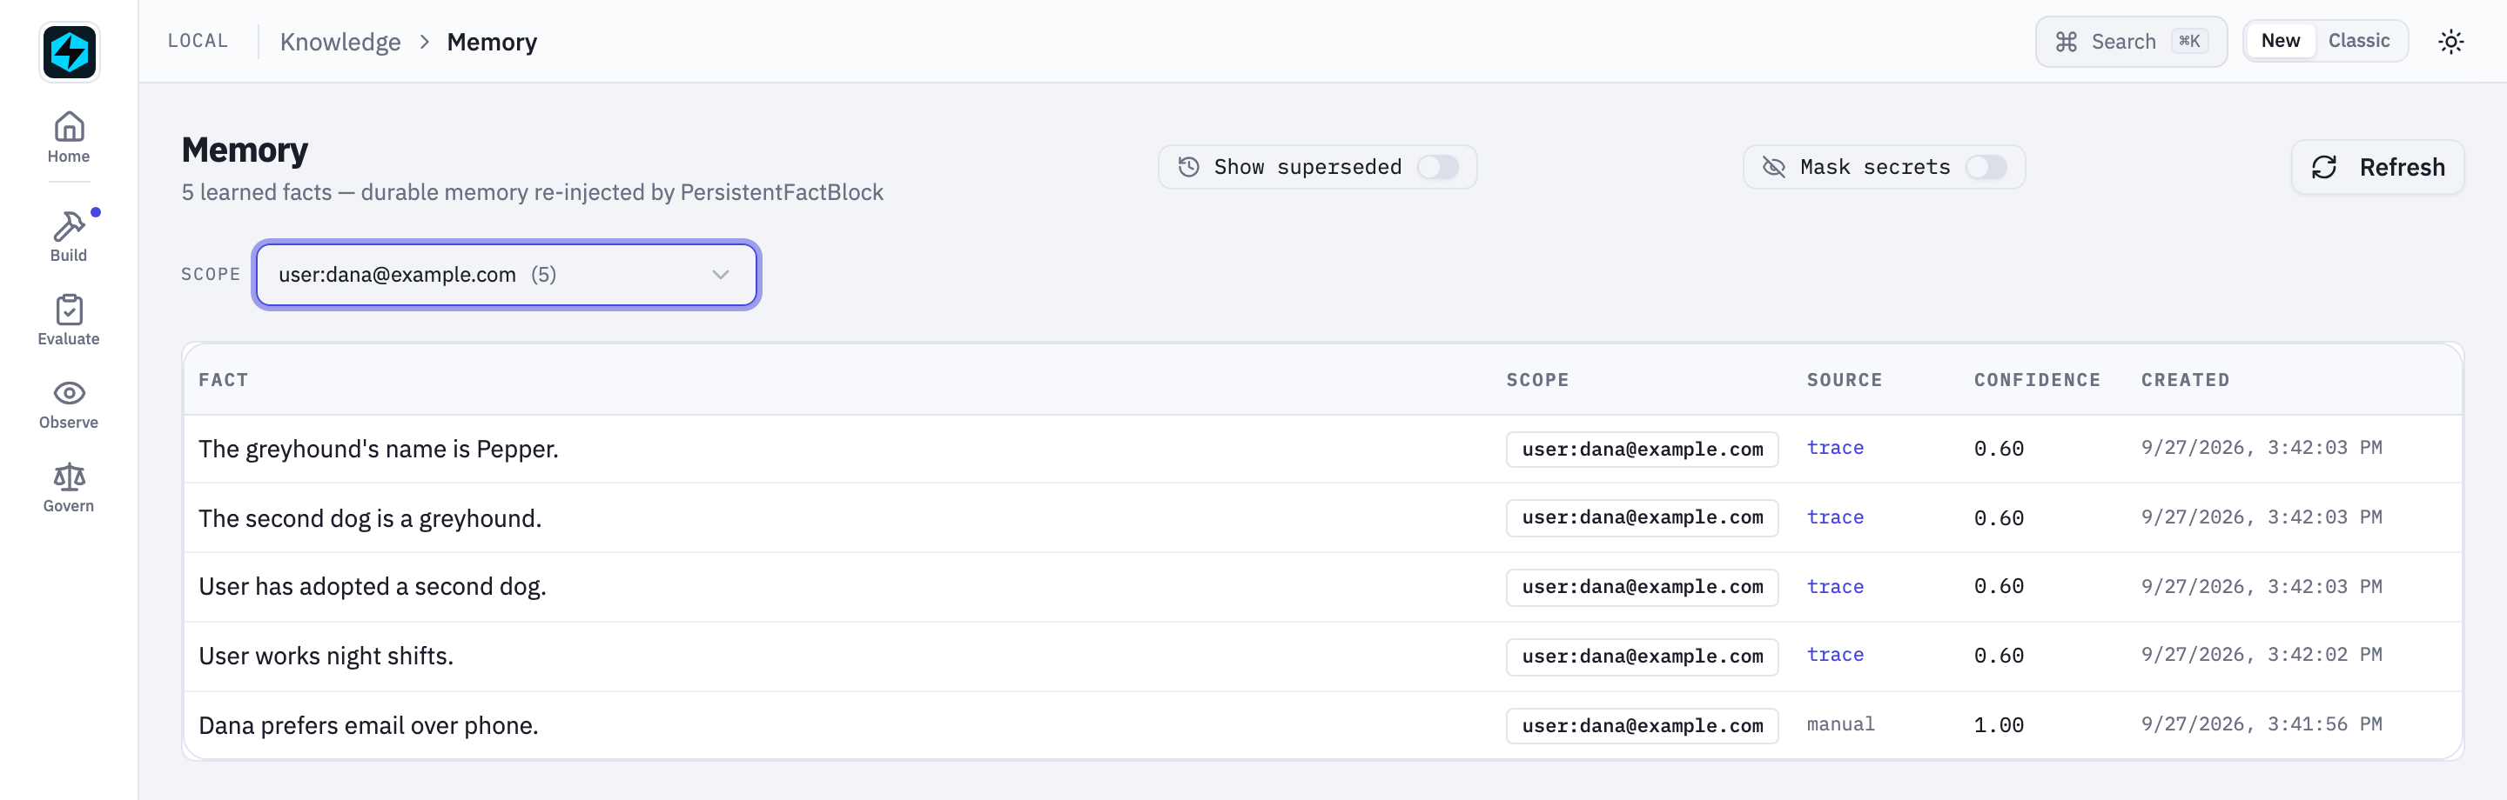Open the Observe eye section
This screenshot has width=2507, height=800.
pyautogui.click(x=69, y=403)
